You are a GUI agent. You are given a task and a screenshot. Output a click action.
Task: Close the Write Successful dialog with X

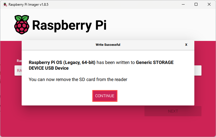(x=186, y=45)
